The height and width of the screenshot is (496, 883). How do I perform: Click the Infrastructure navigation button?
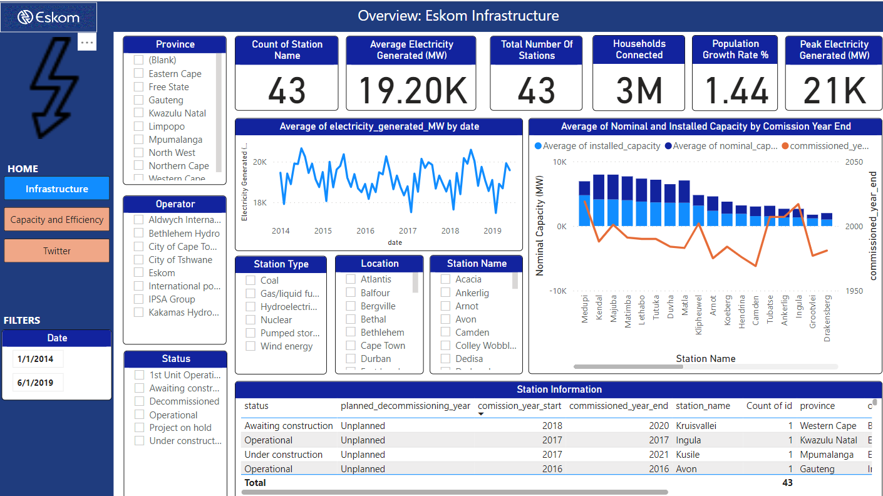(x=57, y=189)
